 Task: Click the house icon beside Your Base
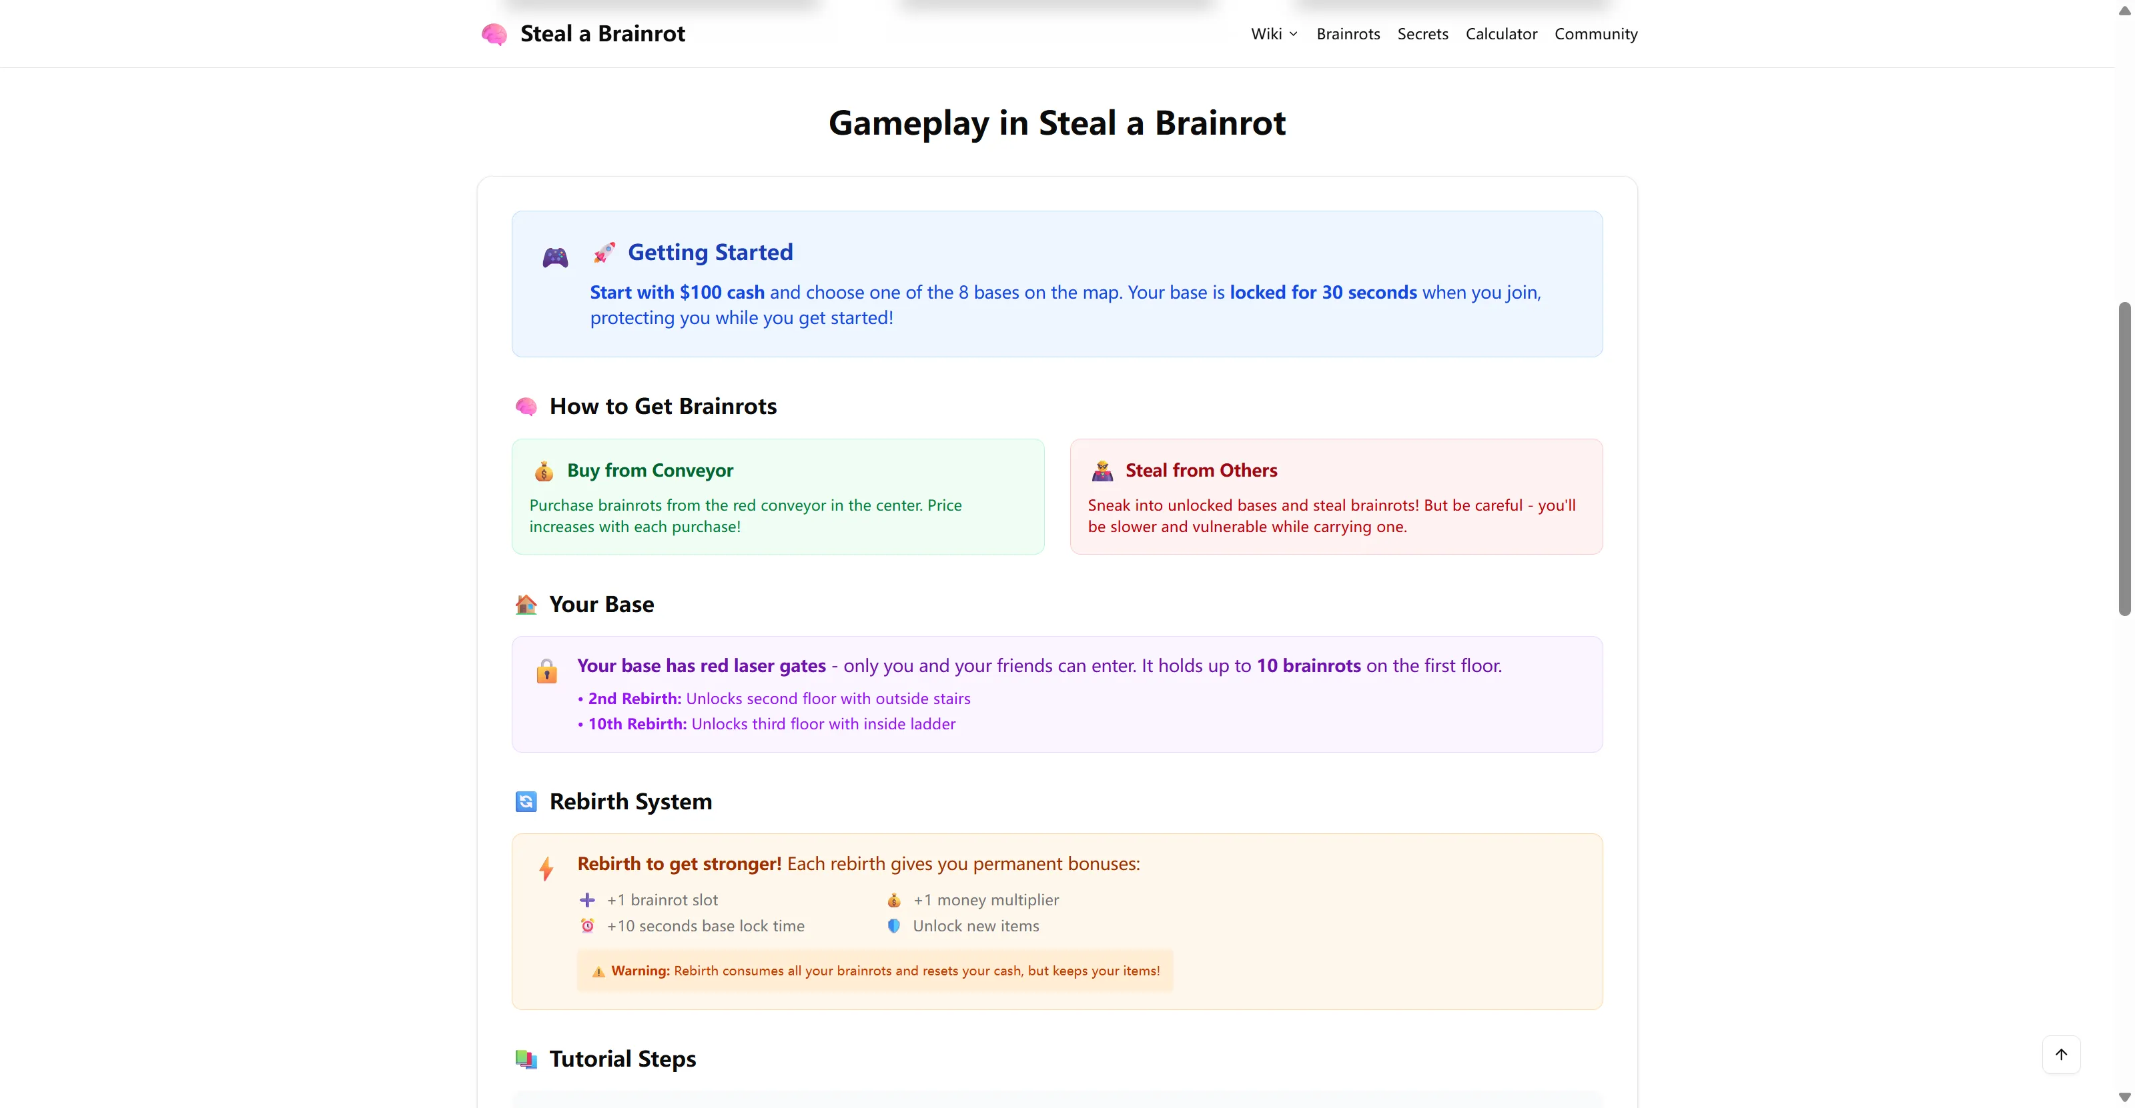coord(526,605)
